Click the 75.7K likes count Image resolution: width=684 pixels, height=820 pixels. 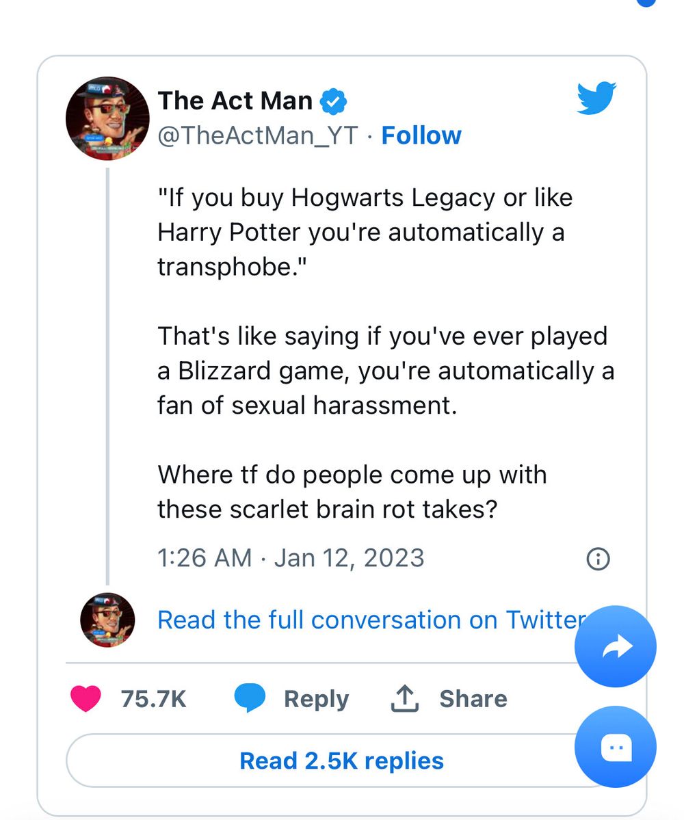(153, 698)
